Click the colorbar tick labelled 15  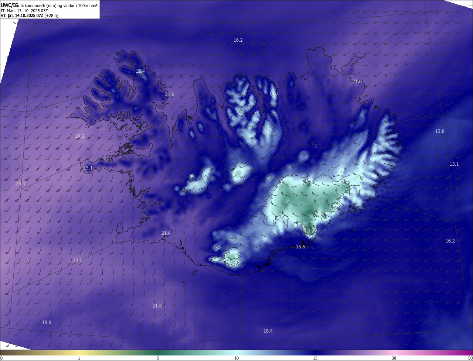point(315,358)
